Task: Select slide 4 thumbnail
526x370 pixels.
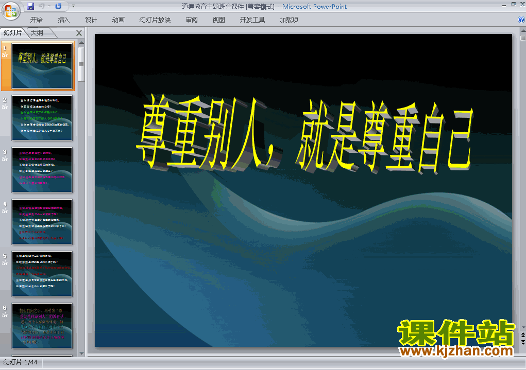Action: [42, 221]
